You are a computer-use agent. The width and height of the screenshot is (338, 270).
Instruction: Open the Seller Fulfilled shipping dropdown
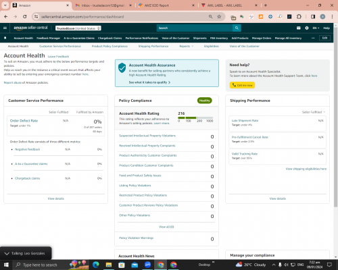[x=314, y=112]
